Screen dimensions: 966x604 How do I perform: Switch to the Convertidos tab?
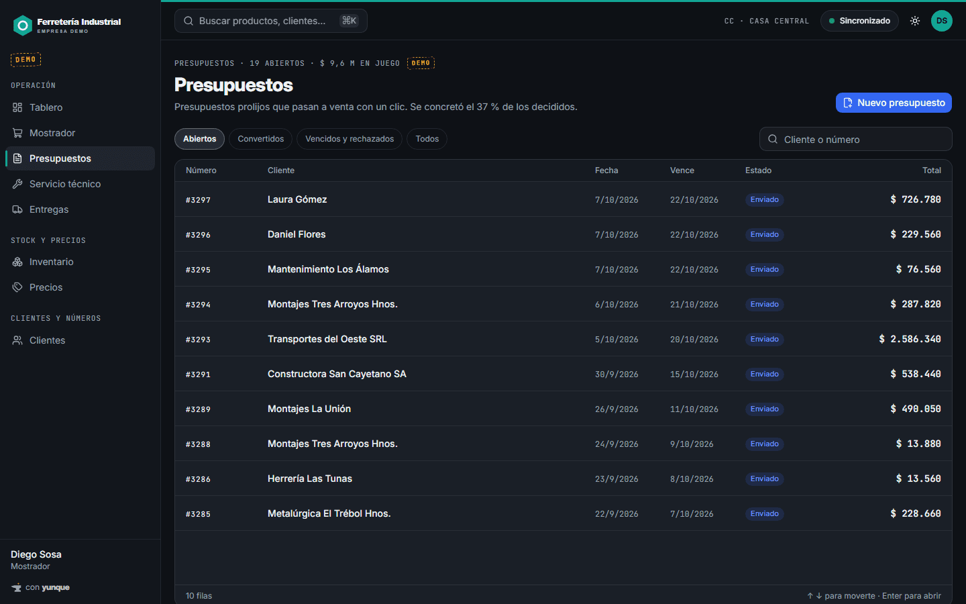[x=261, y=139]
